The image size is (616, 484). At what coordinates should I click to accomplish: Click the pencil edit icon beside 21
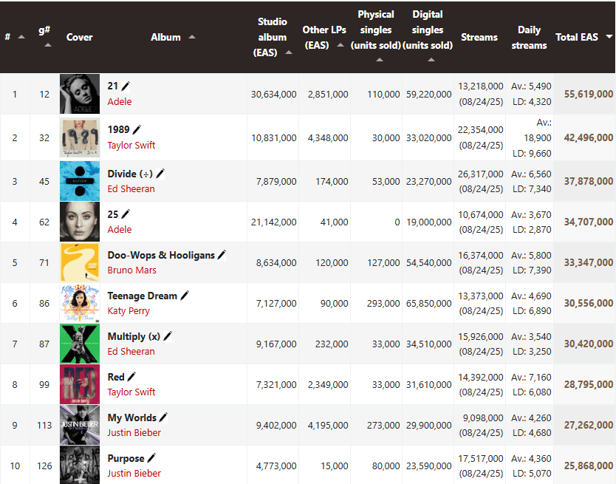click(x=126, y=86)
